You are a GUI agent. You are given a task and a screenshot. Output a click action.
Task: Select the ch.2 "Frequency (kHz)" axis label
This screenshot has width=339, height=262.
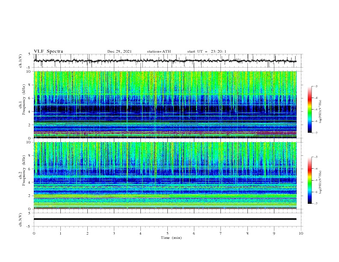(24, 170)
